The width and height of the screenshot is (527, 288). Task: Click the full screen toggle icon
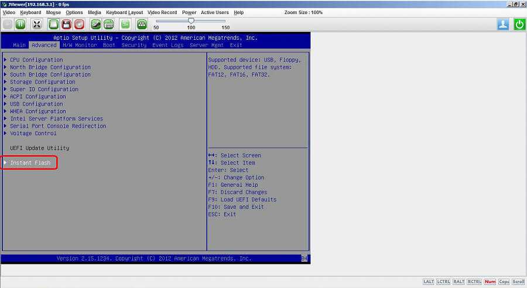pos(37,24)
